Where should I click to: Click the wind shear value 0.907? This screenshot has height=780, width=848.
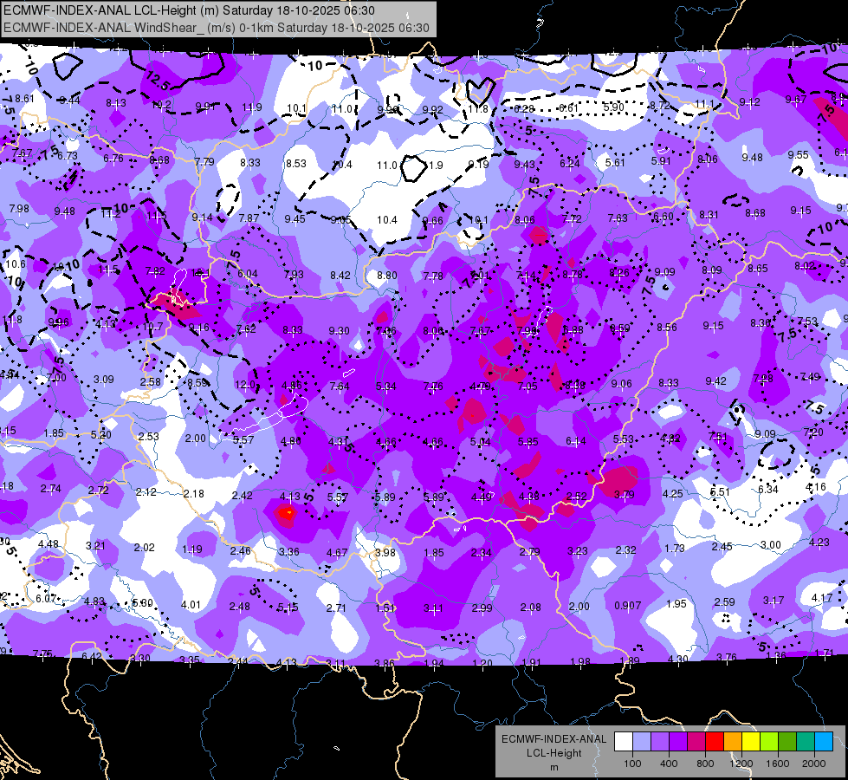tap(627, 605)
